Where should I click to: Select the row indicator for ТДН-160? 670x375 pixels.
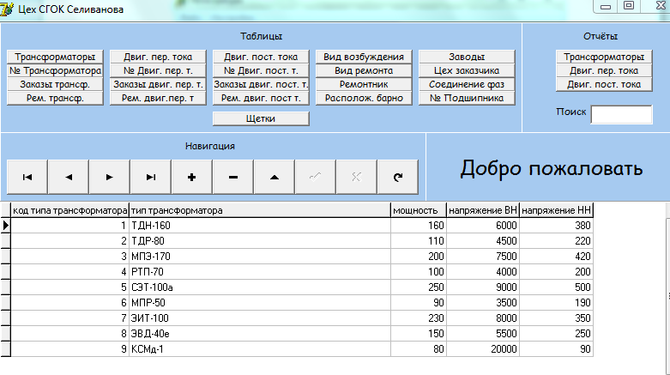5,226
